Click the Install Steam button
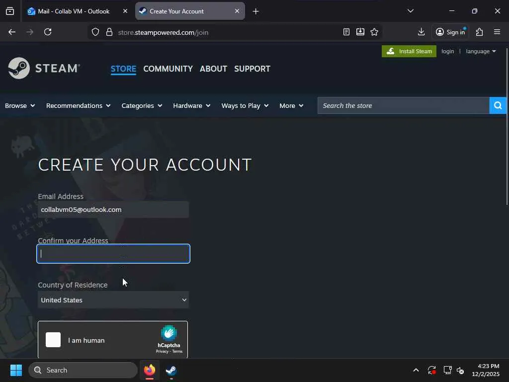509x382 pixels. point(409,51)
